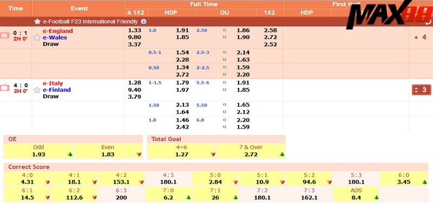
Task: Pick over 2.50 at 1.86
Action: pos(243,30)
